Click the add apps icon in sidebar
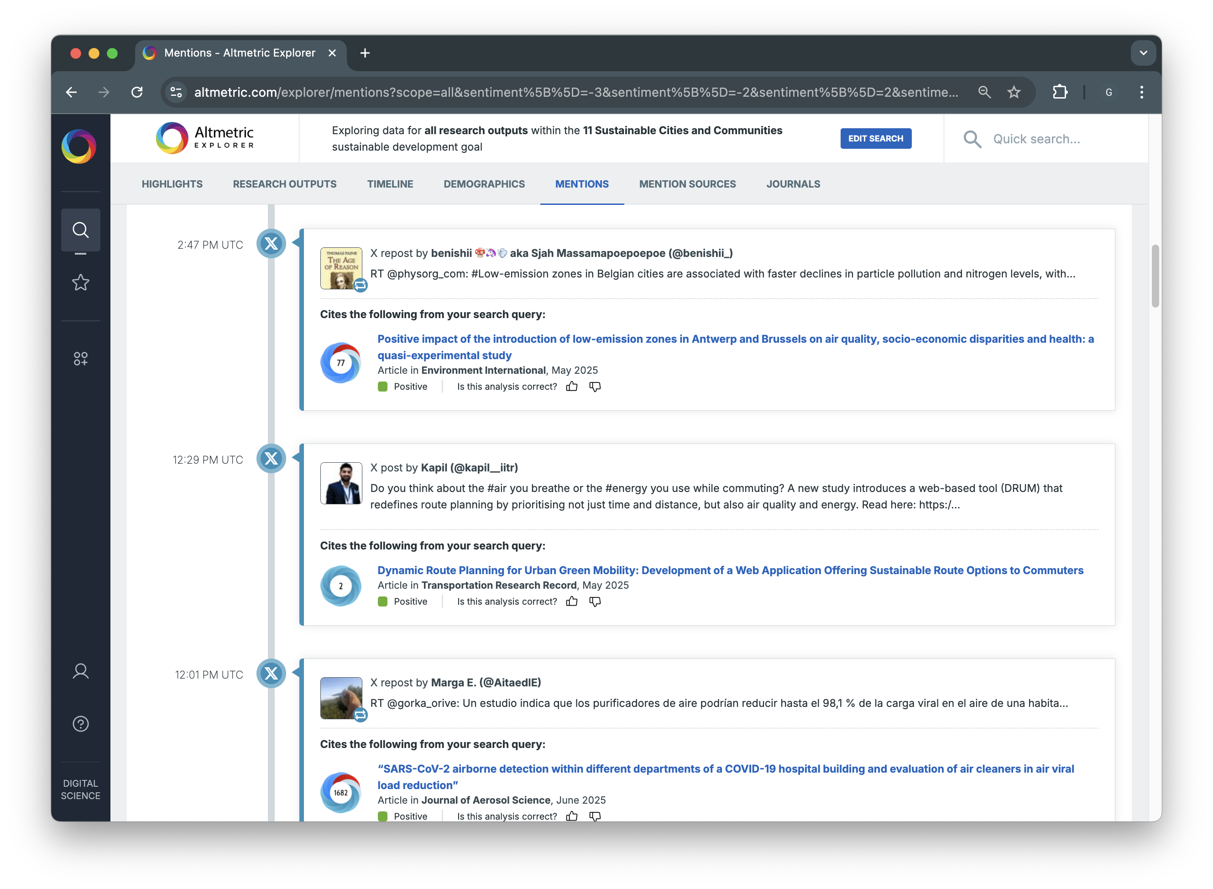This screenshot has width=1213, height=889. (x=80, y=358)
